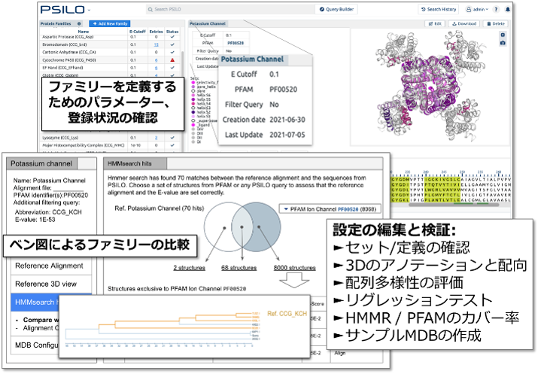Click the selectivity filter magenta color dot
541x374 pixels.
click(x=193, y=83)
